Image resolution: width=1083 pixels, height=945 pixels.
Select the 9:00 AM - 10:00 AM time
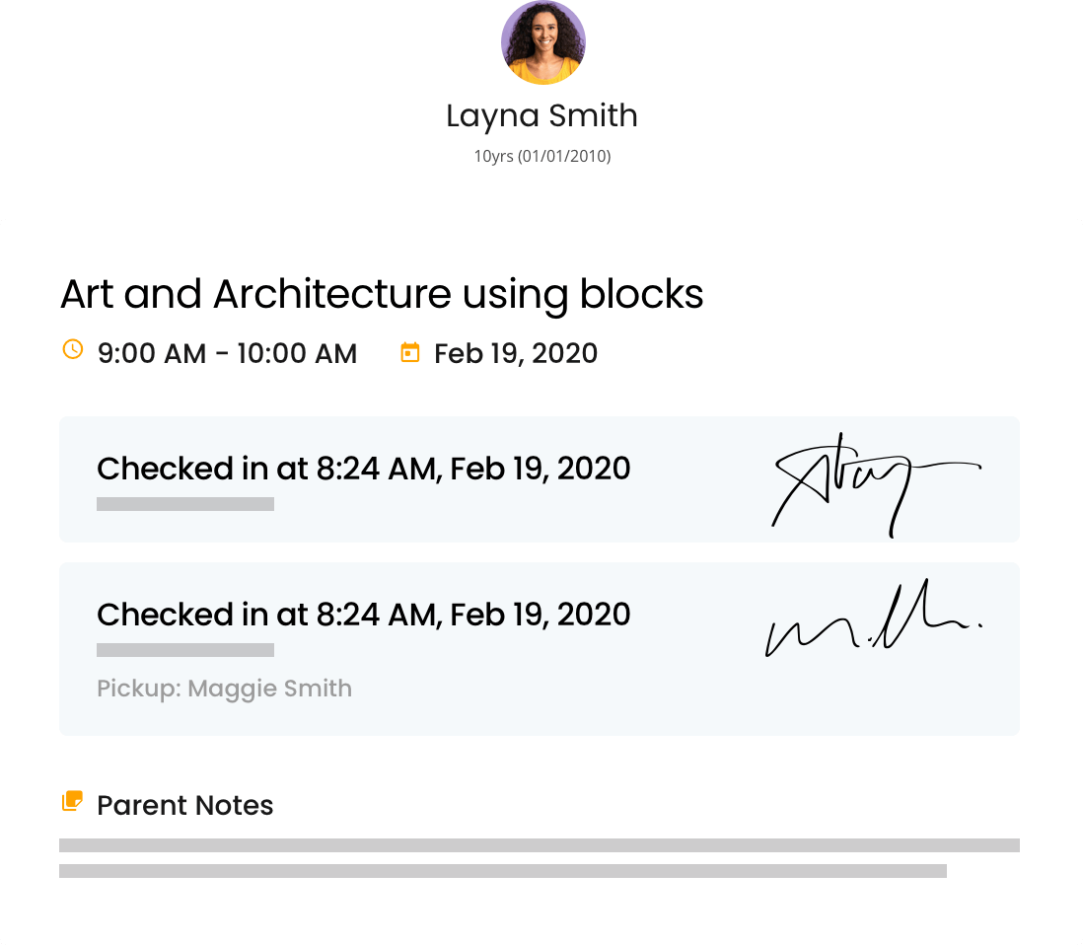[x=227, y=353]
